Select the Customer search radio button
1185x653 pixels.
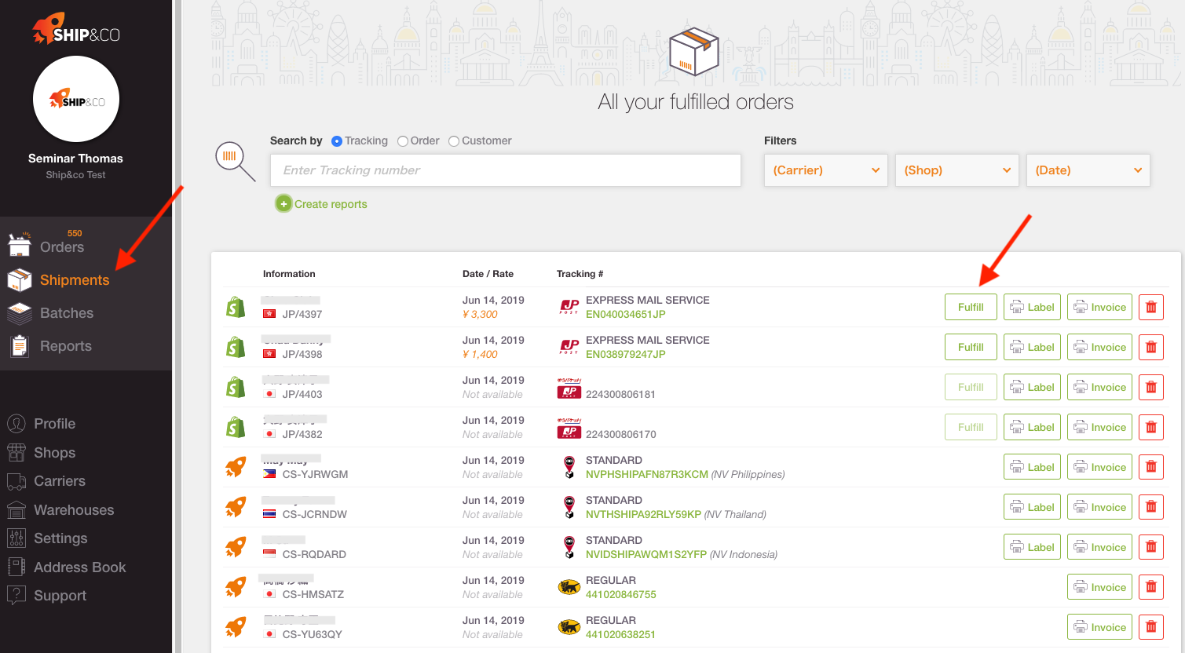tap(454, 141)
